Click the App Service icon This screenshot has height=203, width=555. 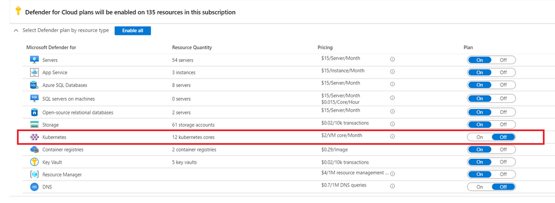[34, 72]
